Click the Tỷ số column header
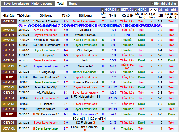Screen dimensions: 179x132 click(66, 15)
